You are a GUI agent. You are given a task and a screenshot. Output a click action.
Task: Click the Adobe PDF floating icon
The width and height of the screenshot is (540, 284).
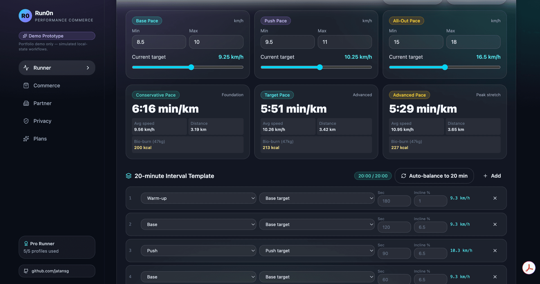pos(529,268)
